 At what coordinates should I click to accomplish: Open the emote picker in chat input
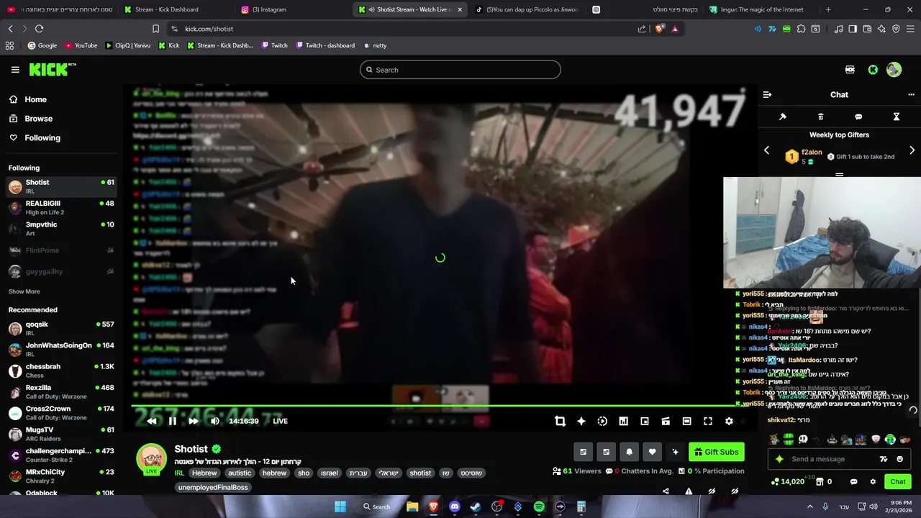[x=899, y=459]
